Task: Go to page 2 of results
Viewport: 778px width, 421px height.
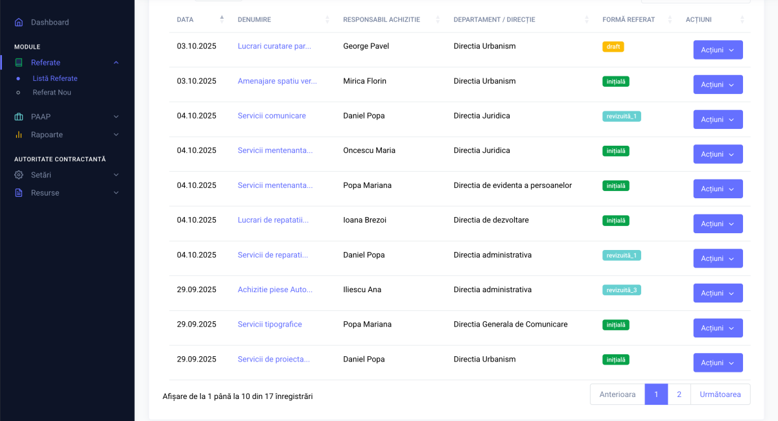Action: coord(679,394)
